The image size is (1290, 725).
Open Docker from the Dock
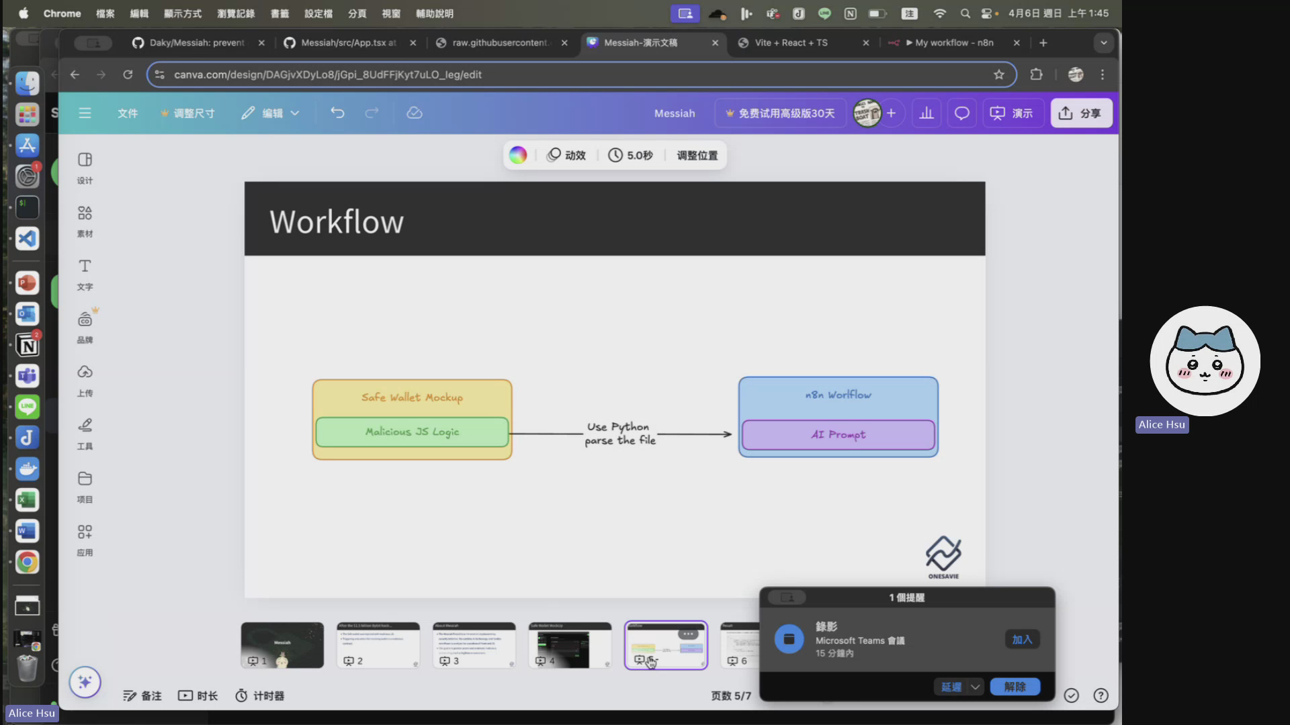click(28, 469)
